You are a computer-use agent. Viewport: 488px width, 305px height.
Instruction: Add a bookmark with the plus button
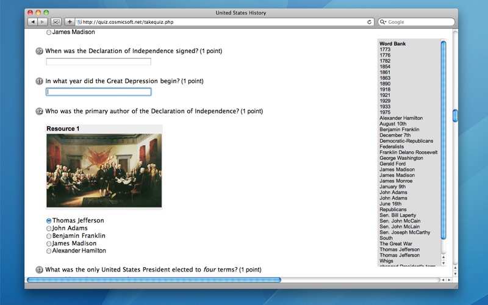[x=70, y=22]
